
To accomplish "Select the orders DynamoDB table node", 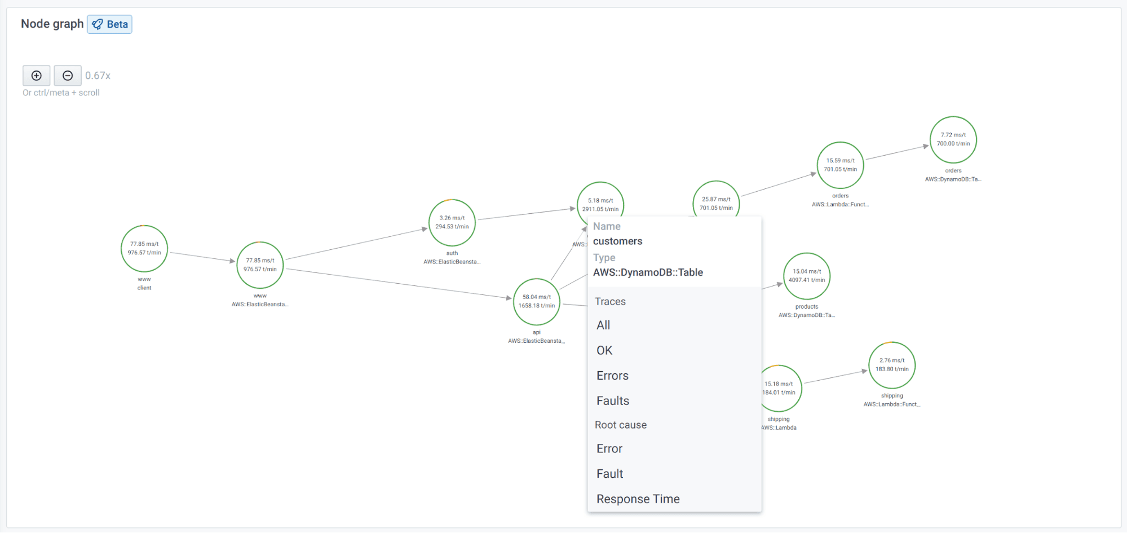I will coord(953,140).
